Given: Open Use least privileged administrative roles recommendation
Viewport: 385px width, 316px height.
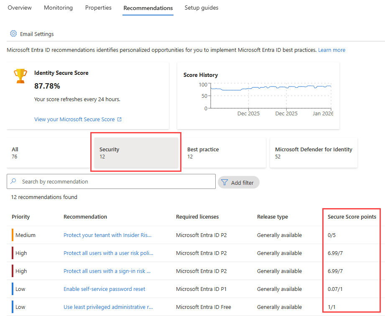Looking at the screenshot, I should [108, 307].
